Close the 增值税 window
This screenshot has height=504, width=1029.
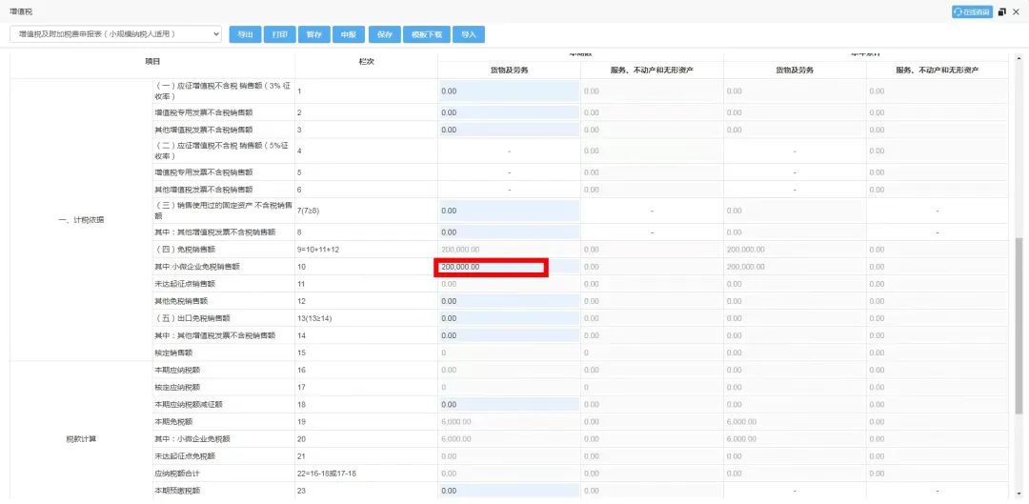click(1017, 11)
